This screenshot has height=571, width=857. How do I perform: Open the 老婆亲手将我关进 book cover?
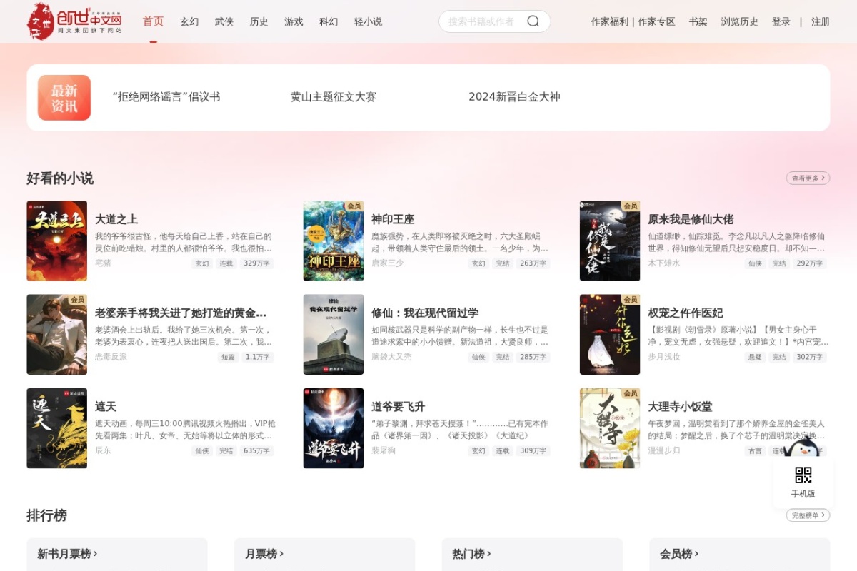point(57,335)
